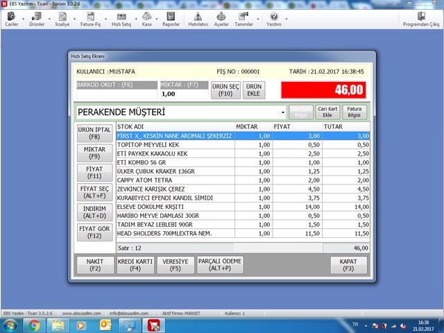Viewport: 444px width, 333px height.
Task: Close the sale screen with KAPAT (F3)
Action: 348,265
